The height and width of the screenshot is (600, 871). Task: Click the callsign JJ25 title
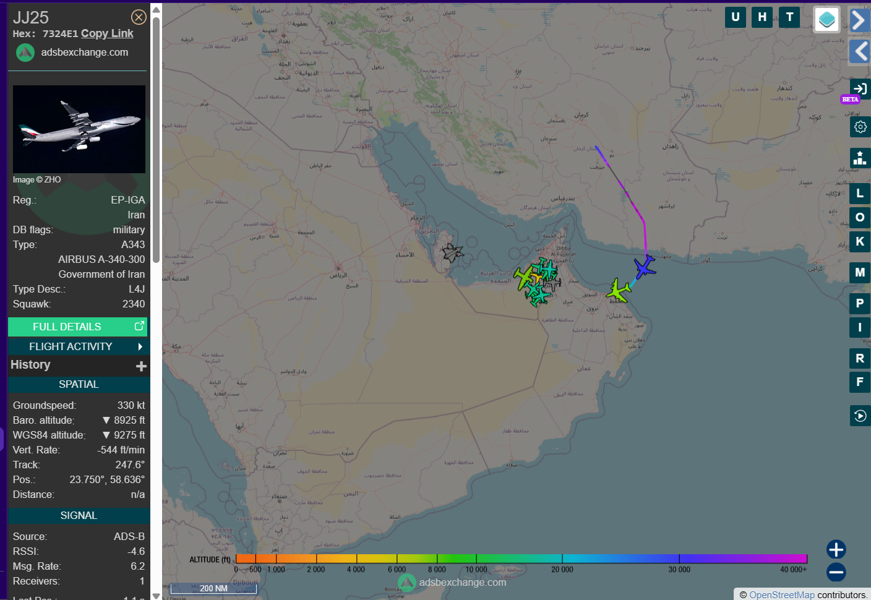pyautogui.click(x=31, y=17)
